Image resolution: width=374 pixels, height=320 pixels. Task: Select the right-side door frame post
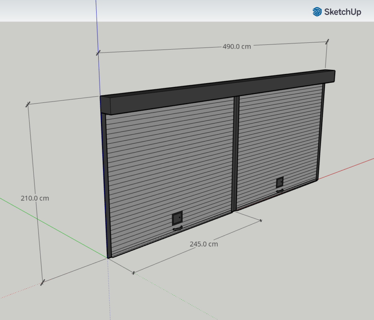pyautogui.click(x=321, y=132)
